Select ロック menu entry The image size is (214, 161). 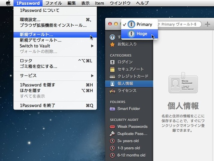(55, 61)
